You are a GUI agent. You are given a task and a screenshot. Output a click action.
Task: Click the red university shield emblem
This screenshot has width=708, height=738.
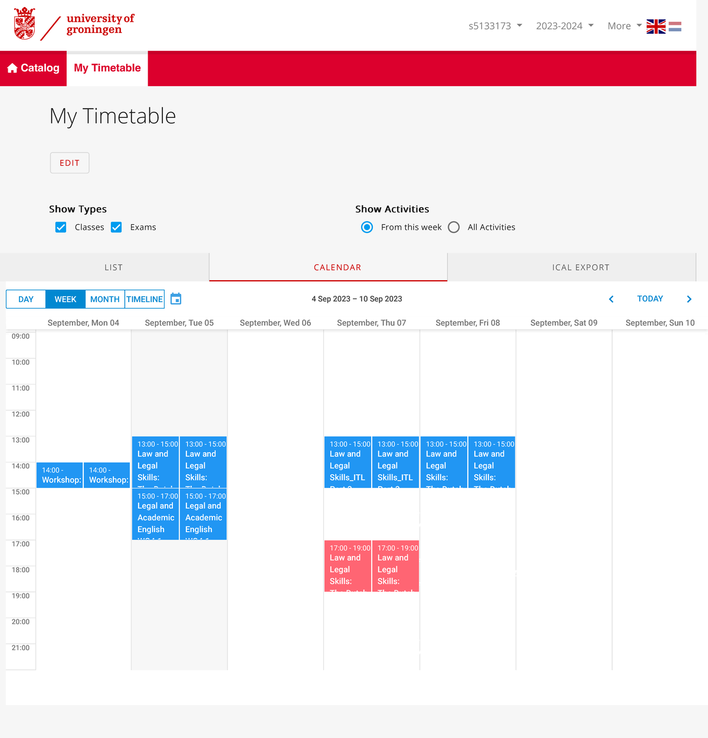[x=24, y=24]
